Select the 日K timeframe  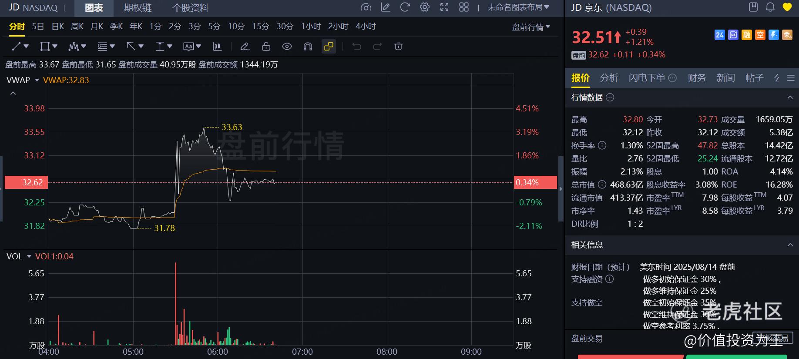tap(58, 27)
